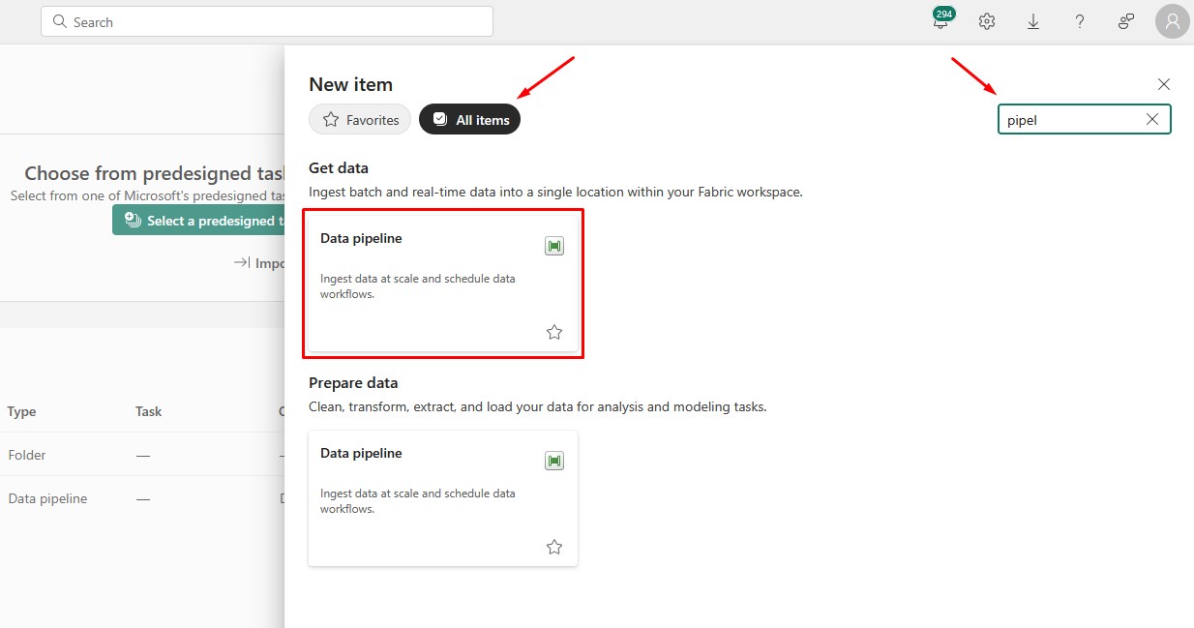The width and height of the screenshot is (1194, 628).
Task: Click the Import arrow link
Action: pyautogui.click(x=258, y=262)
